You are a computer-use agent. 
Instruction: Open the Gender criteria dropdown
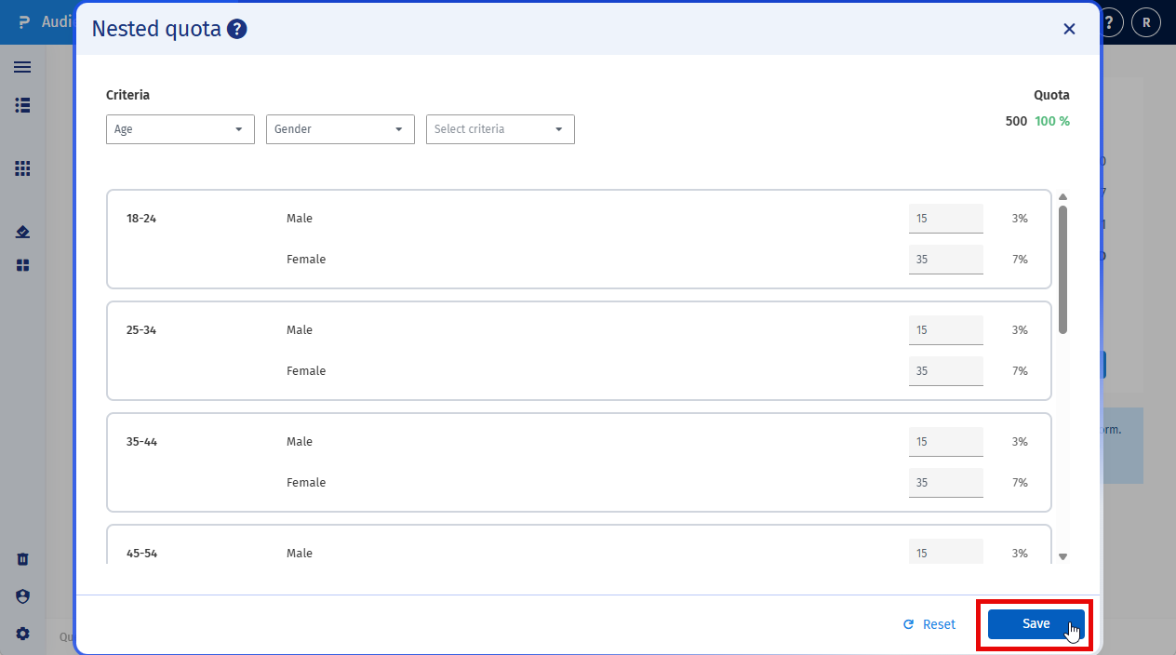point(340,129)
